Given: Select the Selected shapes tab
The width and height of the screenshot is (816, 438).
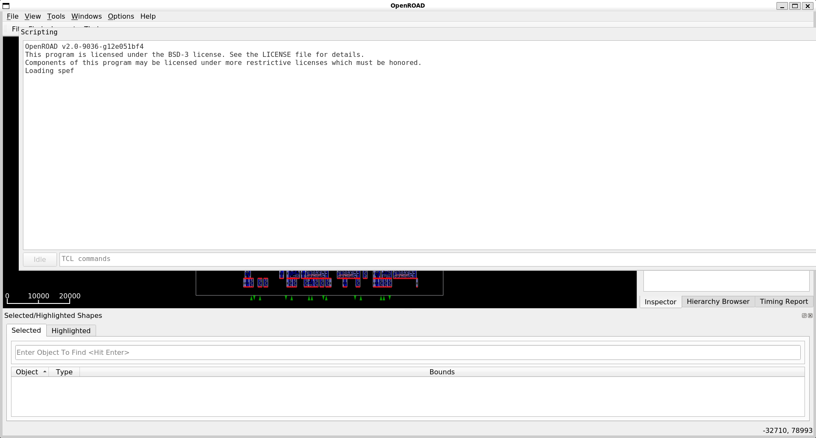Looking at the screenshot, I should tap(26, 330).
